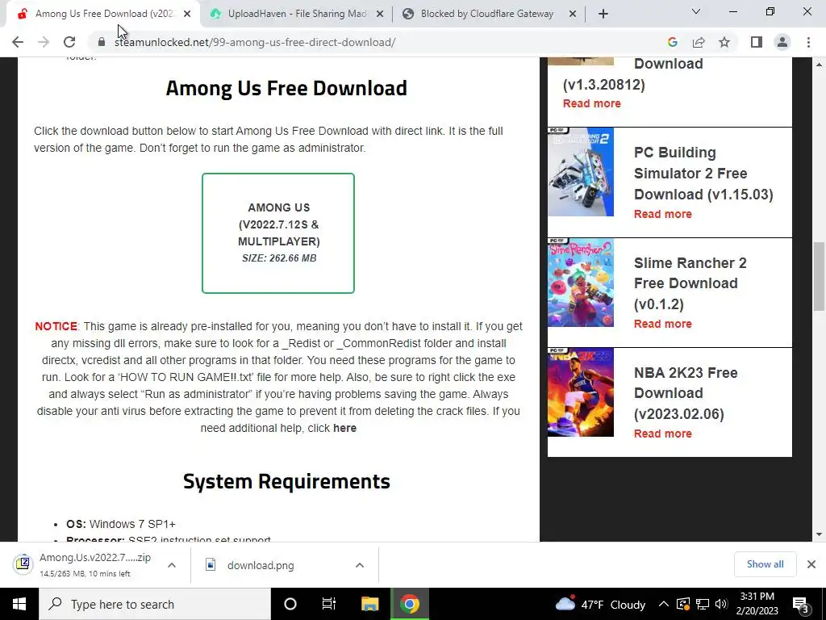
Task: Close the downloads bar
Action: 811,564
